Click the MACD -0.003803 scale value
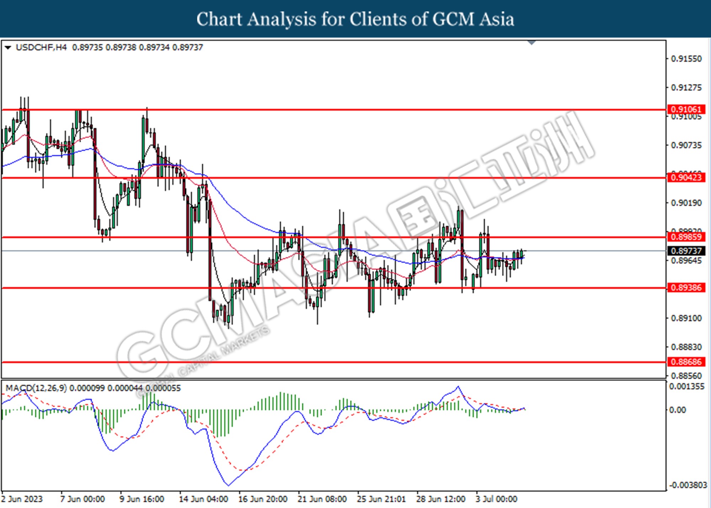The image size is (711, 508). [688, 485]
